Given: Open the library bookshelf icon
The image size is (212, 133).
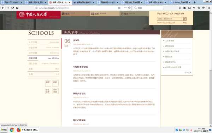Looking at the screenshot, I should 184,8.
